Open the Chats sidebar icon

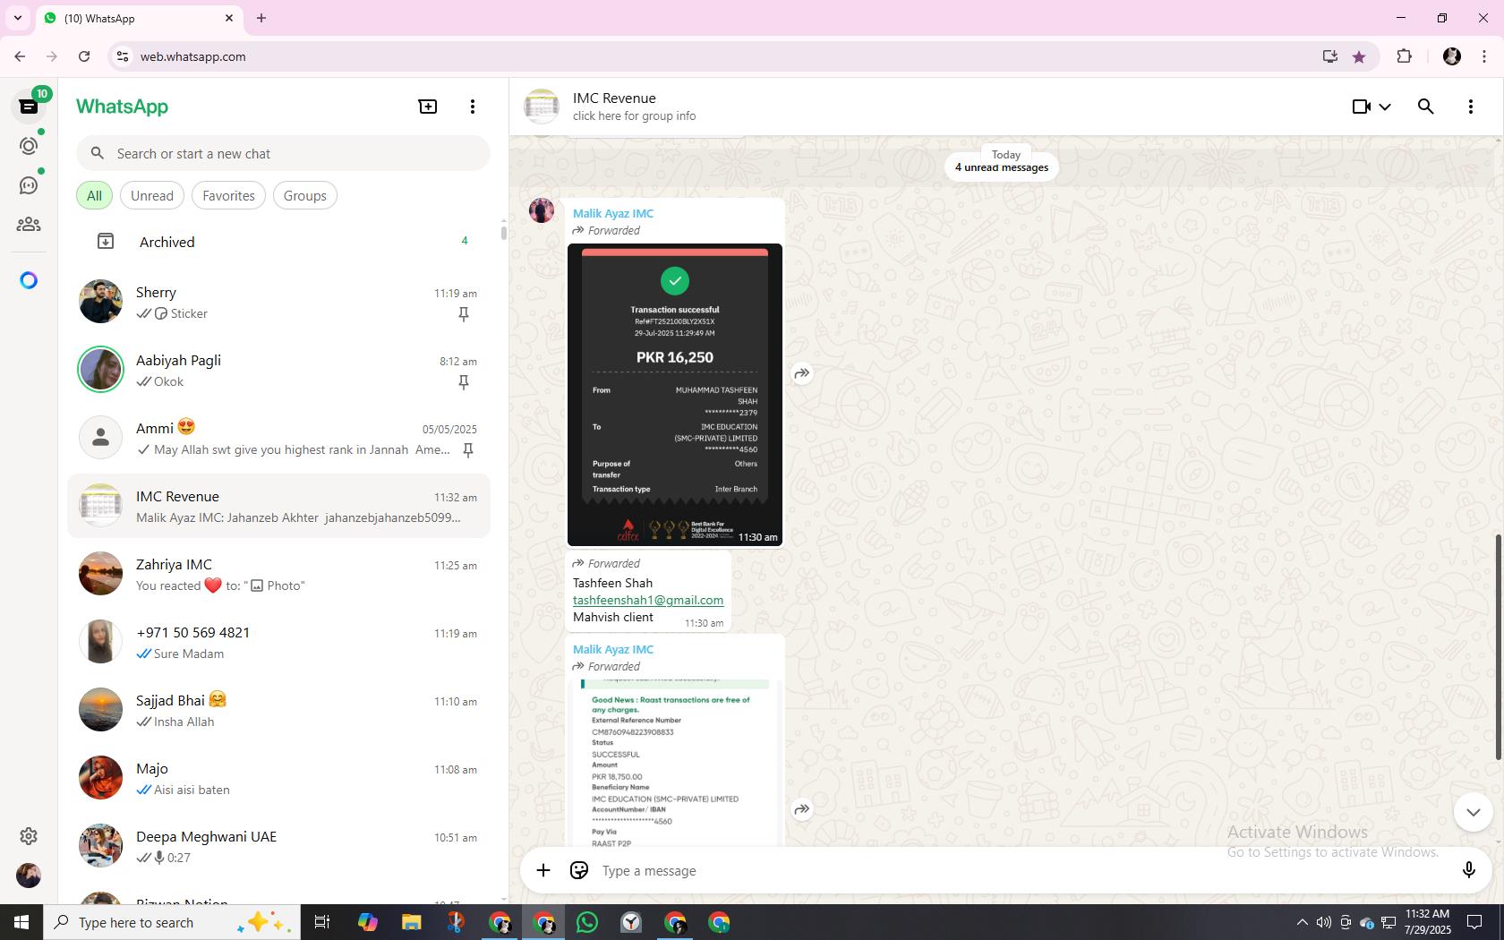point(29,107)
